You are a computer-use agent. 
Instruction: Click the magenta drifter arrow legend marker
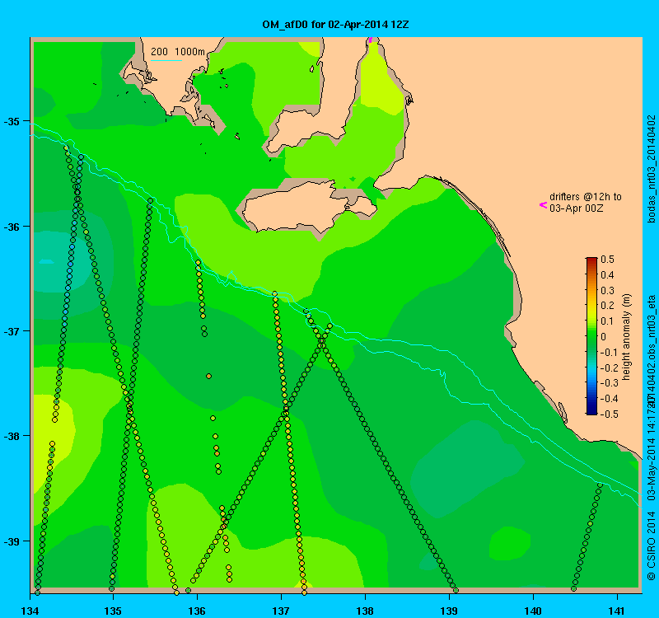pyautogui.click(x=543, y=205)
